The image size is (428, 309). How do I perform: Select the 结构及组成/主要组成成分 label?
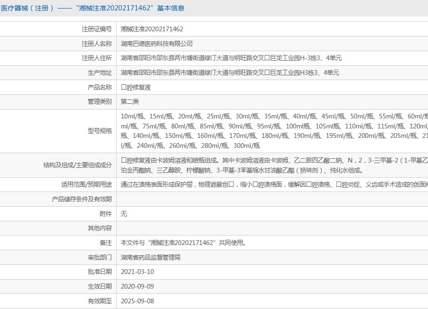78,165
